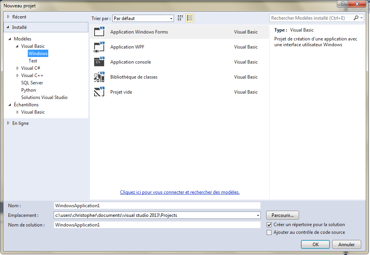Select the Visual C# tree label
Screen dimensions: 370x255
pyautogui.click(x=31, y=68)
